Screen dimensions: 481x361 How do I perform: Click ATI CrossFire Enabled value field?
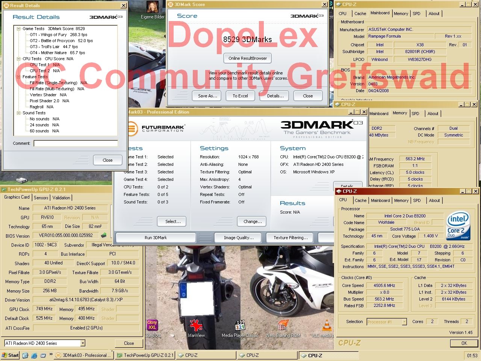[x=86, y=328]
